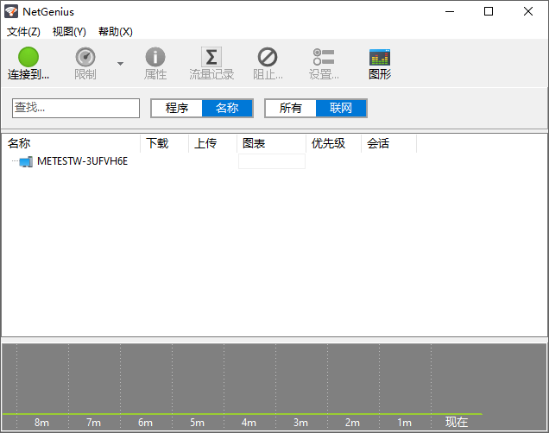Click the NetGenius app icon in title bar
The height and width of the screenshot is (433, 549).
click(x=11, y=11)
